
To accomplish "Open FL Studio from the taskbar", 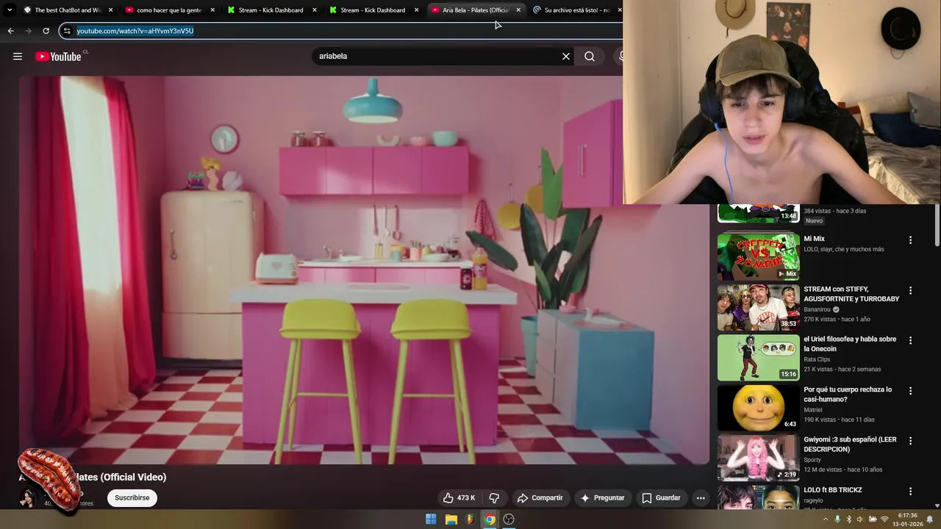I will coord(470,519).
